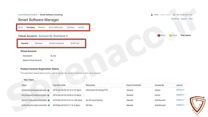Click the Minor alerts link
Screen dimensions: 208x117
pos(175,35)
